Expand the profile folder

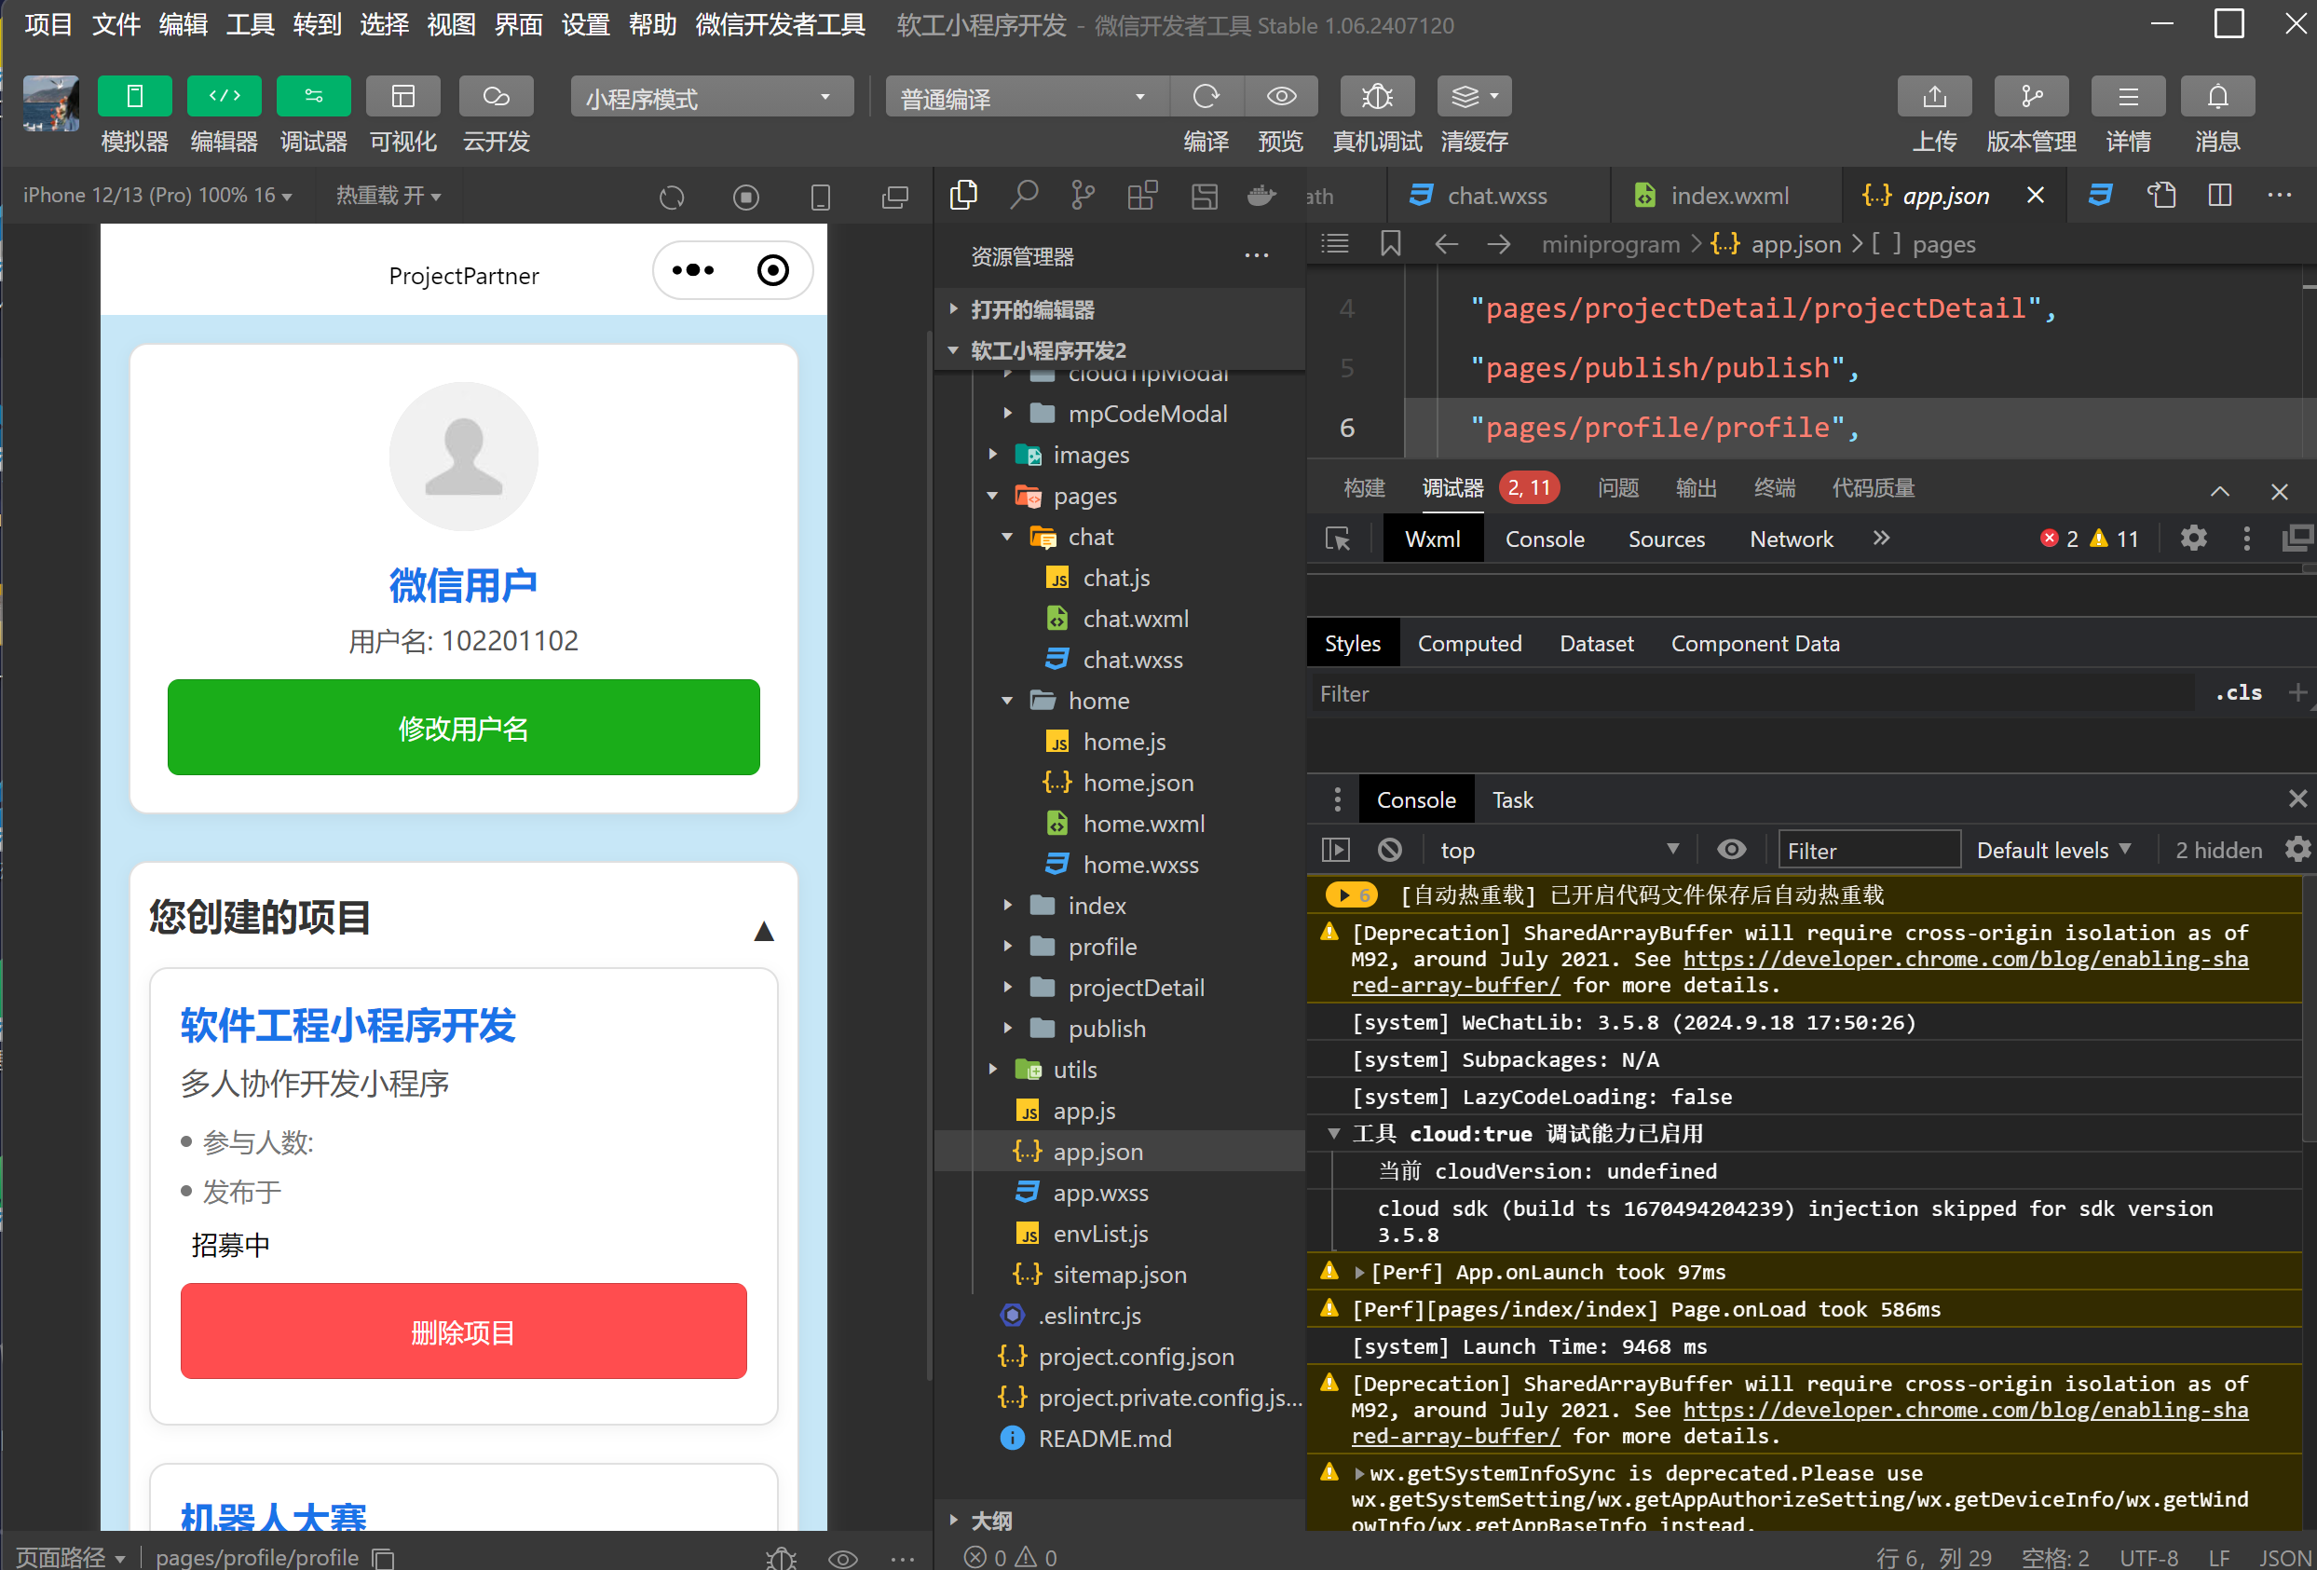[1100, 947]
